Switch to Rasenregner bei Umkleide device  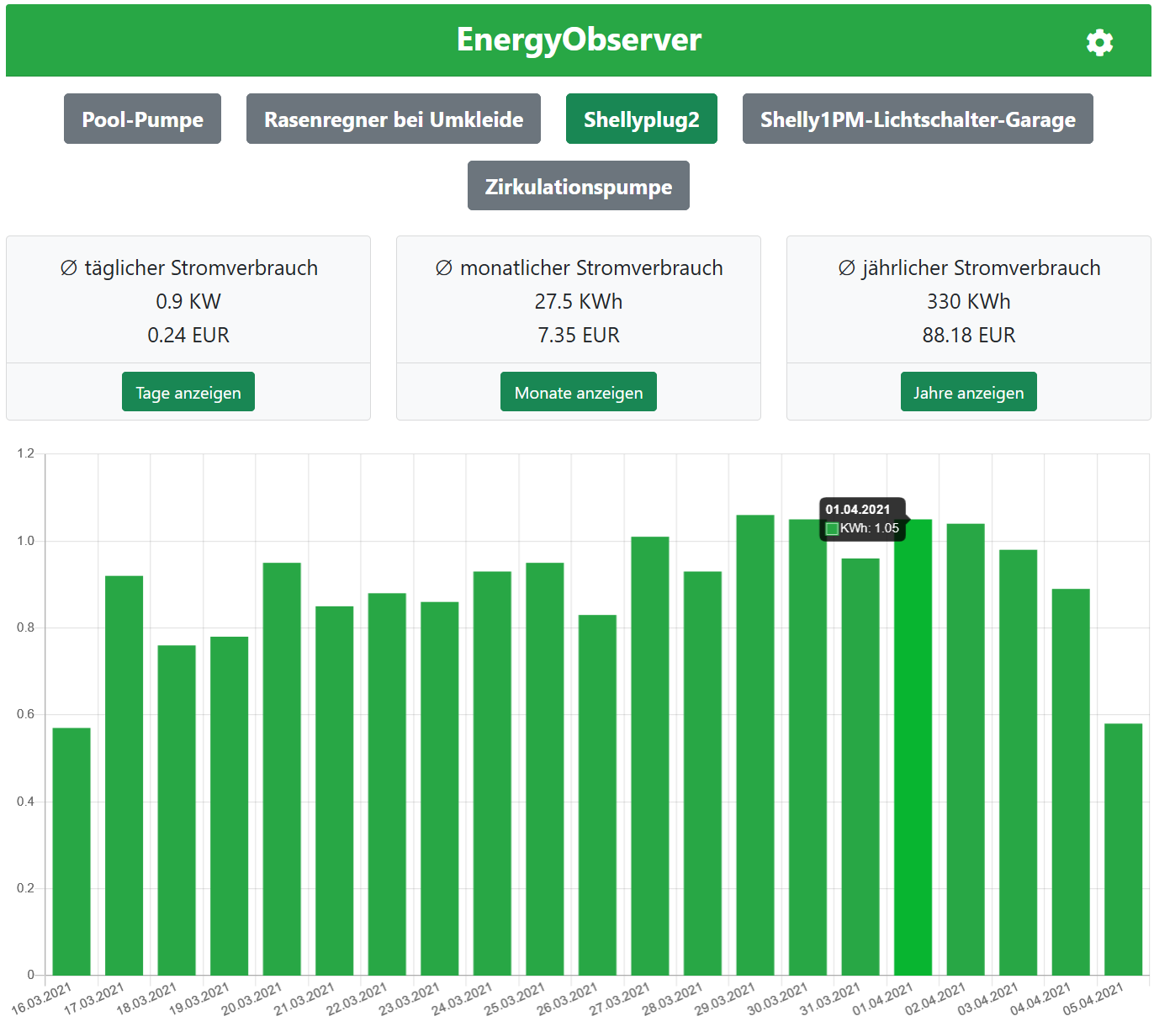point(393,119)
